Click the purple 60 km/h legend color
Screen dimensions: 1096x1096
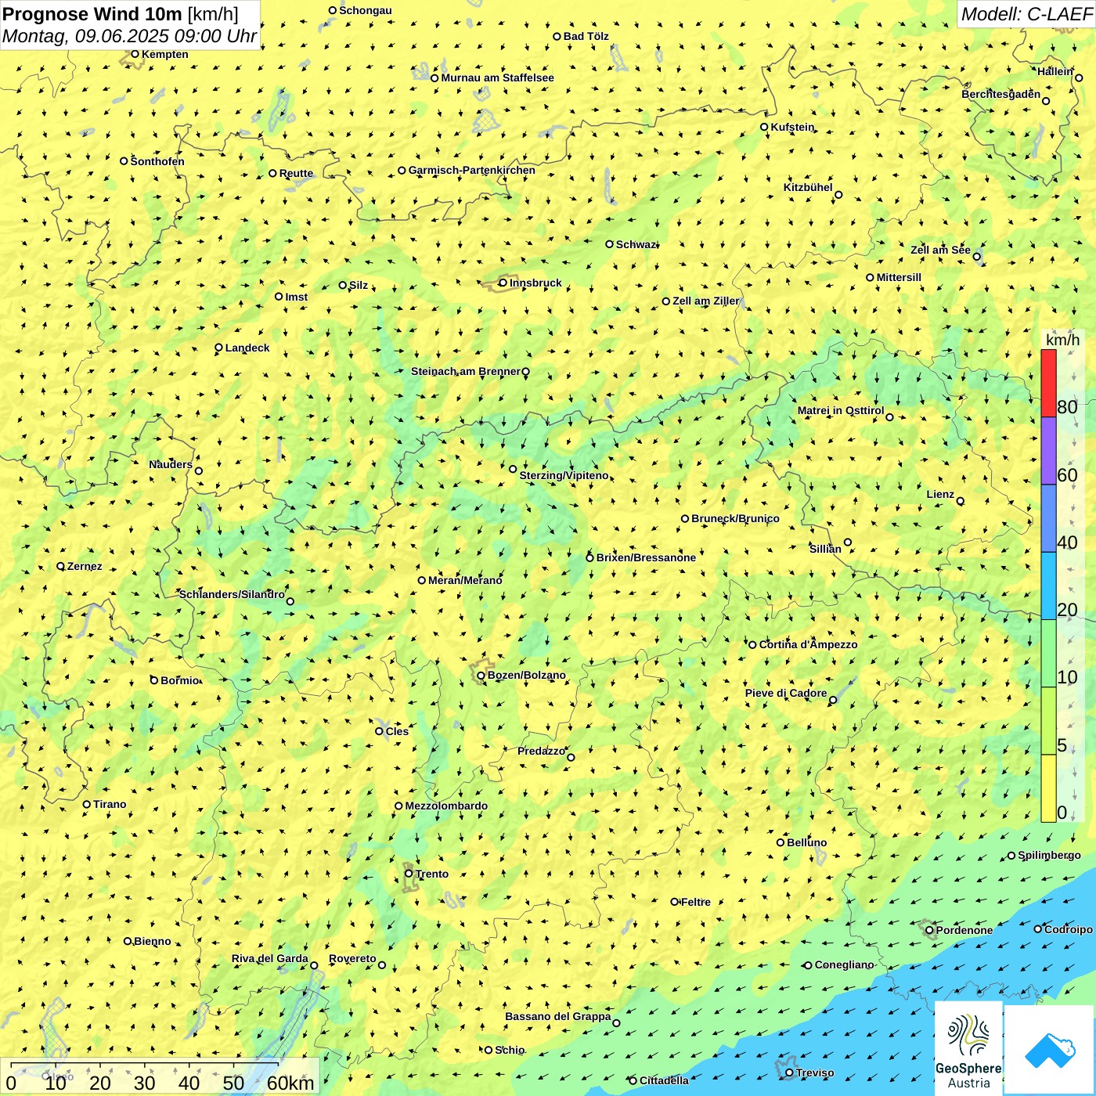(1048, 451)
